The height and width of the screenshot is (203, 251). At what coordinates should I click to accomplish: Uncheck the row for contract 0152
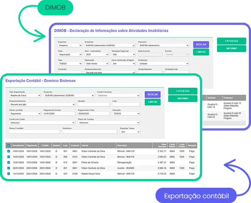coord(9,157)
